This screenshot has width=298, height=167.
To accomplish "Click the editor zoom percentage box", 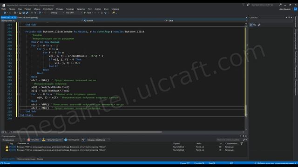I will coord(5,132).
